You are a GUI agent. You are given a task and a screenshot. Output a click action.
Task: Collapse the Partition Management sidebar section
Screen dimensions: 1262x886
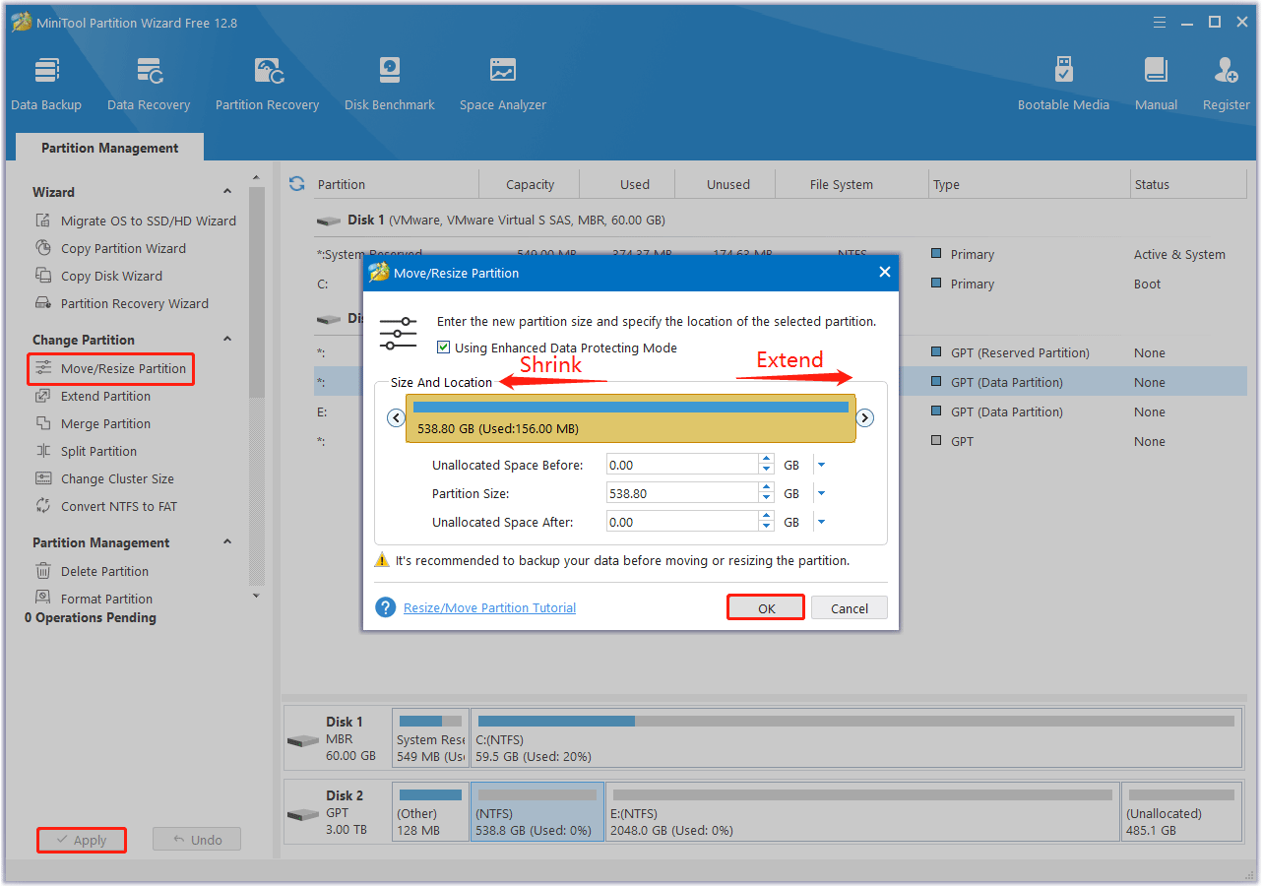pyautogui.click(x=227, y=542)
